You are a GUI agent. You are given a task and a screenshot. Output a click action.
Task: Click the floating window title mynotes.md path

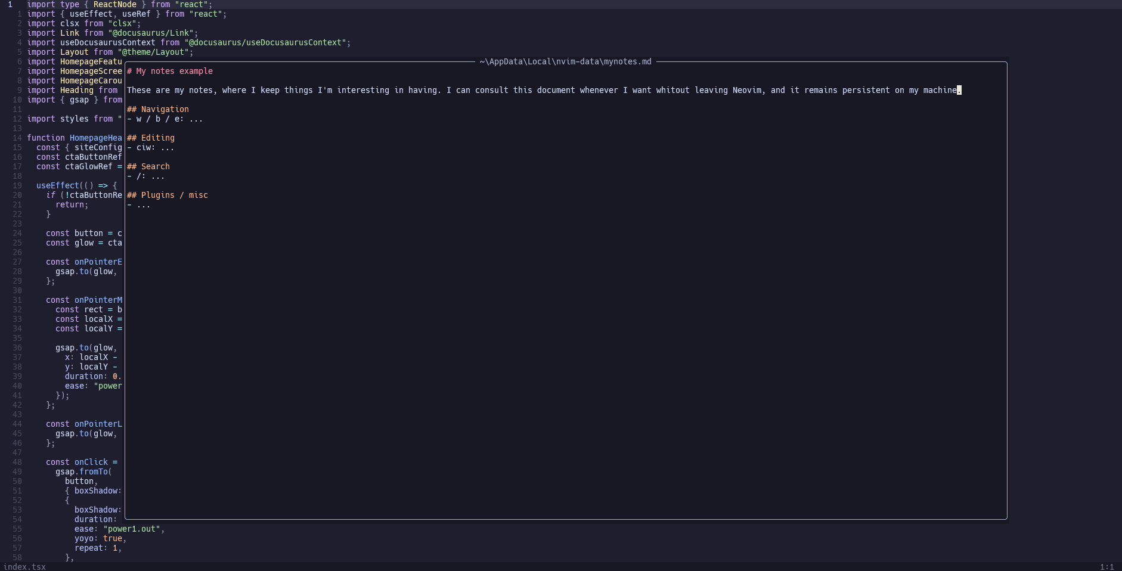[x=565, y=61]
